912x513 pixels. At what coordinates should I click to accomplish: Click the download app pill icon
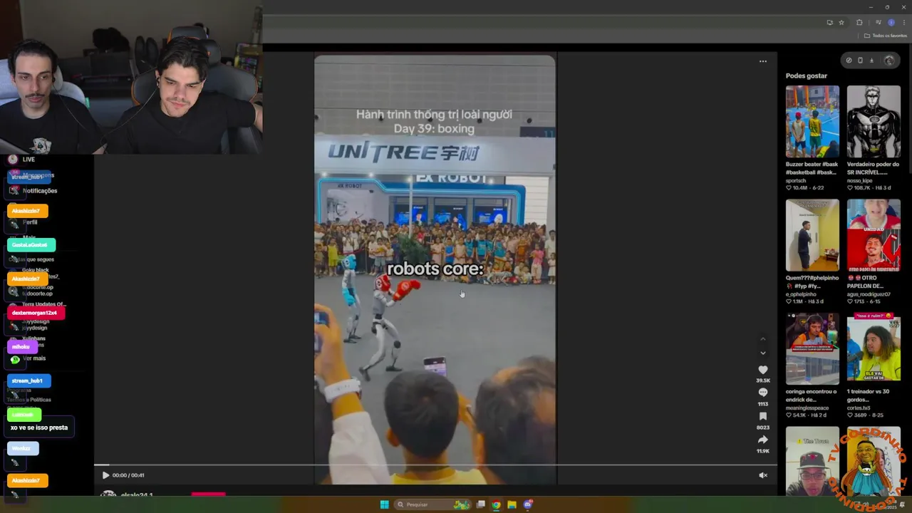(x=871, y=61)
